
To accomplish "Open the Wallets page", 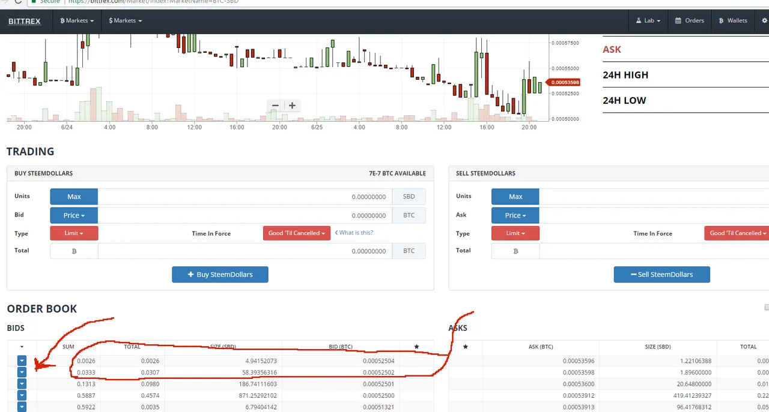I will (x=733, y=20).
